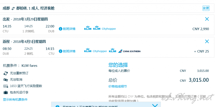This screenshot has height=107, width=217.
Task: Click the KLM Cityhopper logo on outbound flight
Action: click(x=105, y=28)
